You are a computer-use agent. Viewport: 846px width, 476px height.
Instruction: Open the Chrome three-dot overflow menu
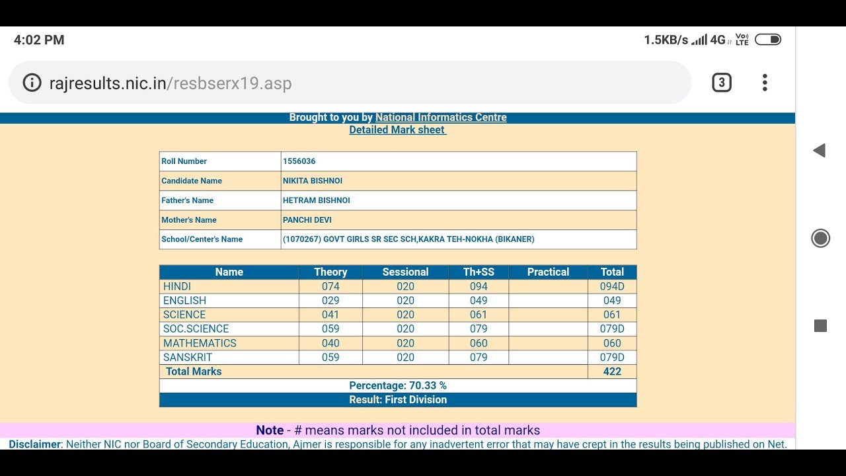[x=765, y=83]
